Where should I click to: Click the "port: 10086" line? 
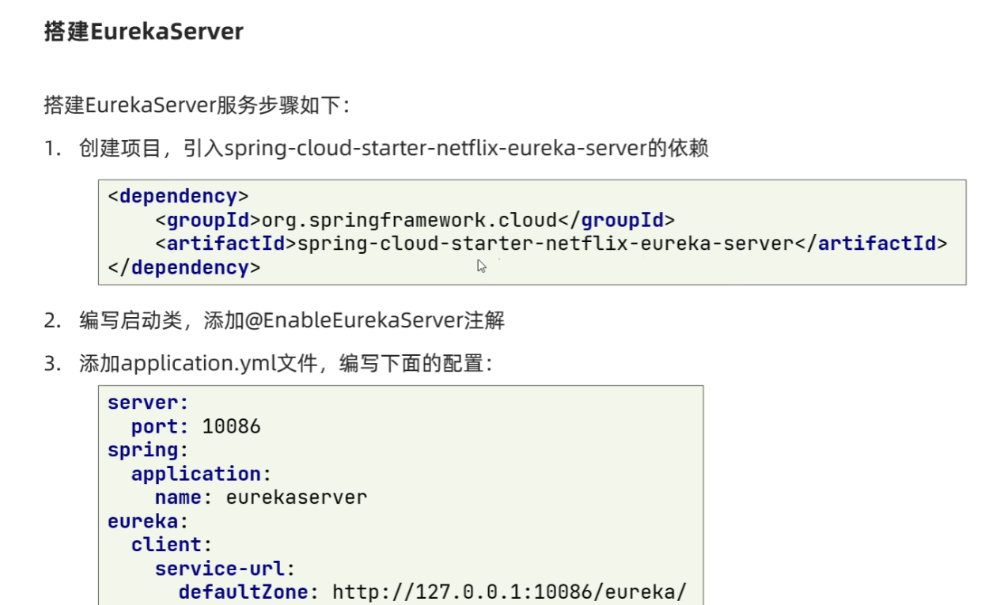coord(196,426)
